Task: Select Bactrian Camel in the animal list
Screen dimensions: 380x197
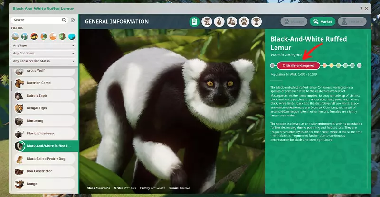Action: 44,83
